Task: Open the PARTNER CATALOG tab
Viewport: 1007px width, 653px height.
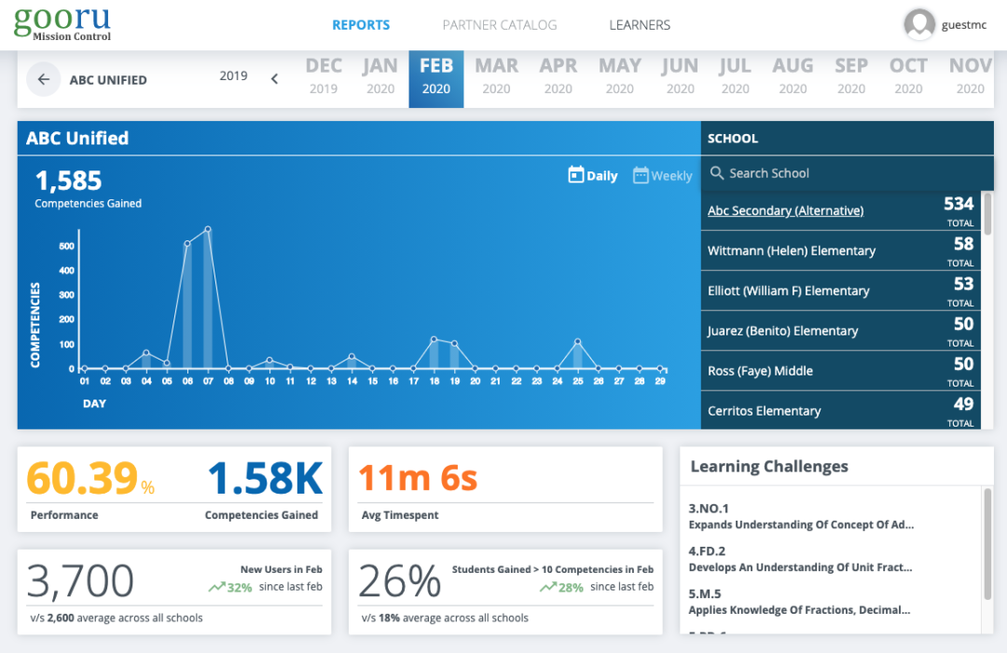Action: coord(500,25)
